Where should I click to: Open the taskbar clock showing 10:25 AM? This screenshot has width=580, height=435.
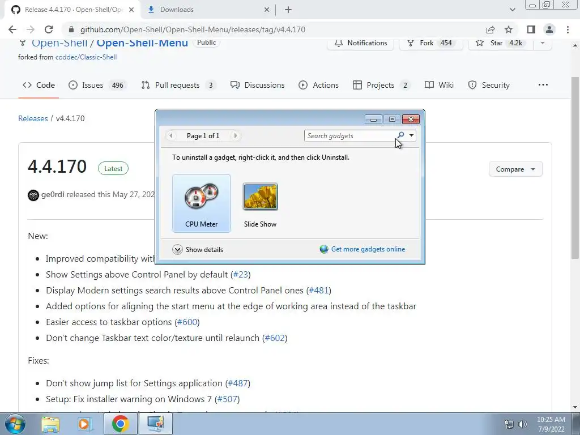(551, 424)
